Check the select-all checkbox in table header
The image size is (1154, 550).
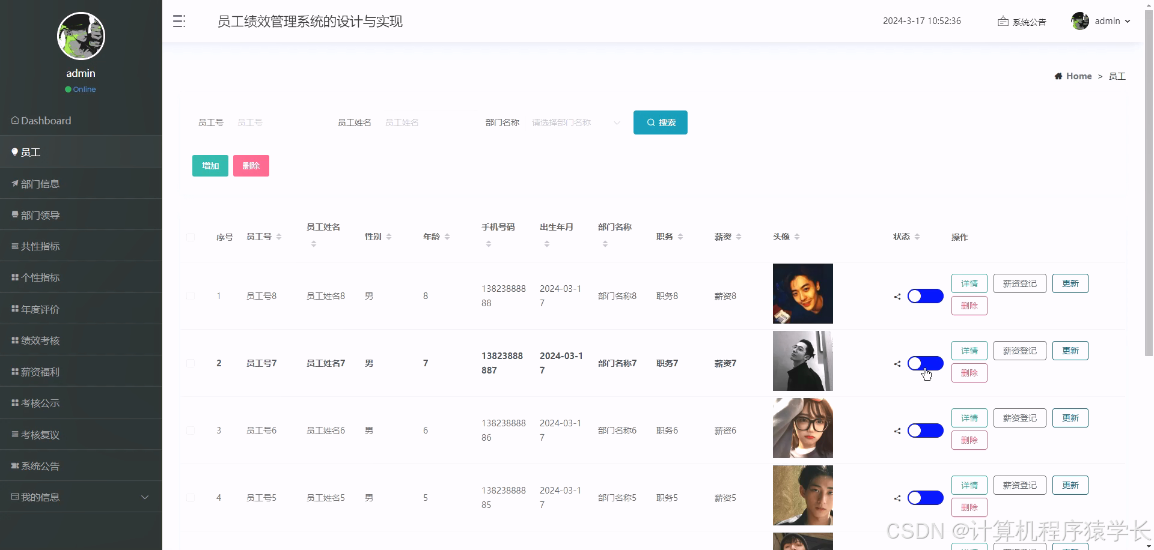point(191,237)
